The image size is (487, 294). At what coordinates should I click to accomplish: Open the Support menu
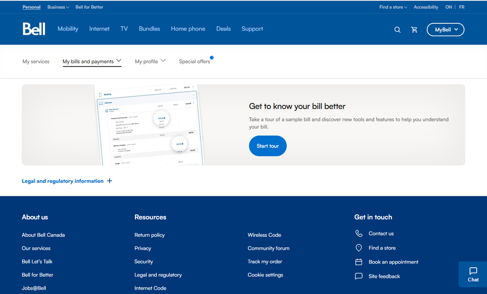coord(252,29)
